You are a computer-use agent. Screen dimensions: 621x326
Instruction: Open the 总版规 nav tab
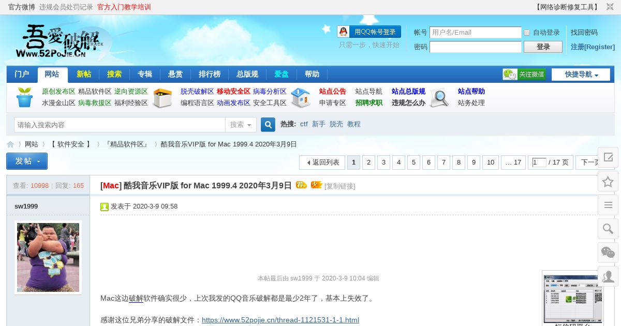pyautogui.click(x=247, y=74)
